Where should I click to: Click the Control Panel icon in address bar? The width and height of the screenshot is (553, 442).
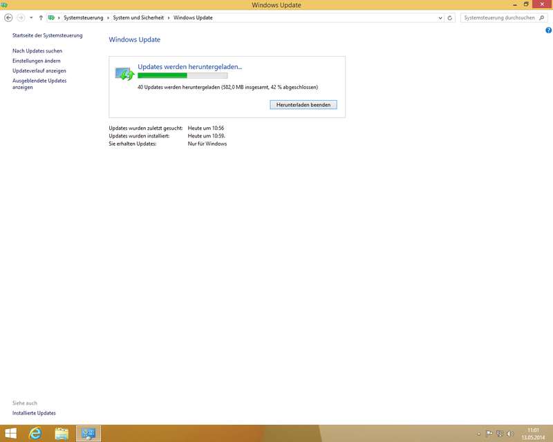coord(51,18)
